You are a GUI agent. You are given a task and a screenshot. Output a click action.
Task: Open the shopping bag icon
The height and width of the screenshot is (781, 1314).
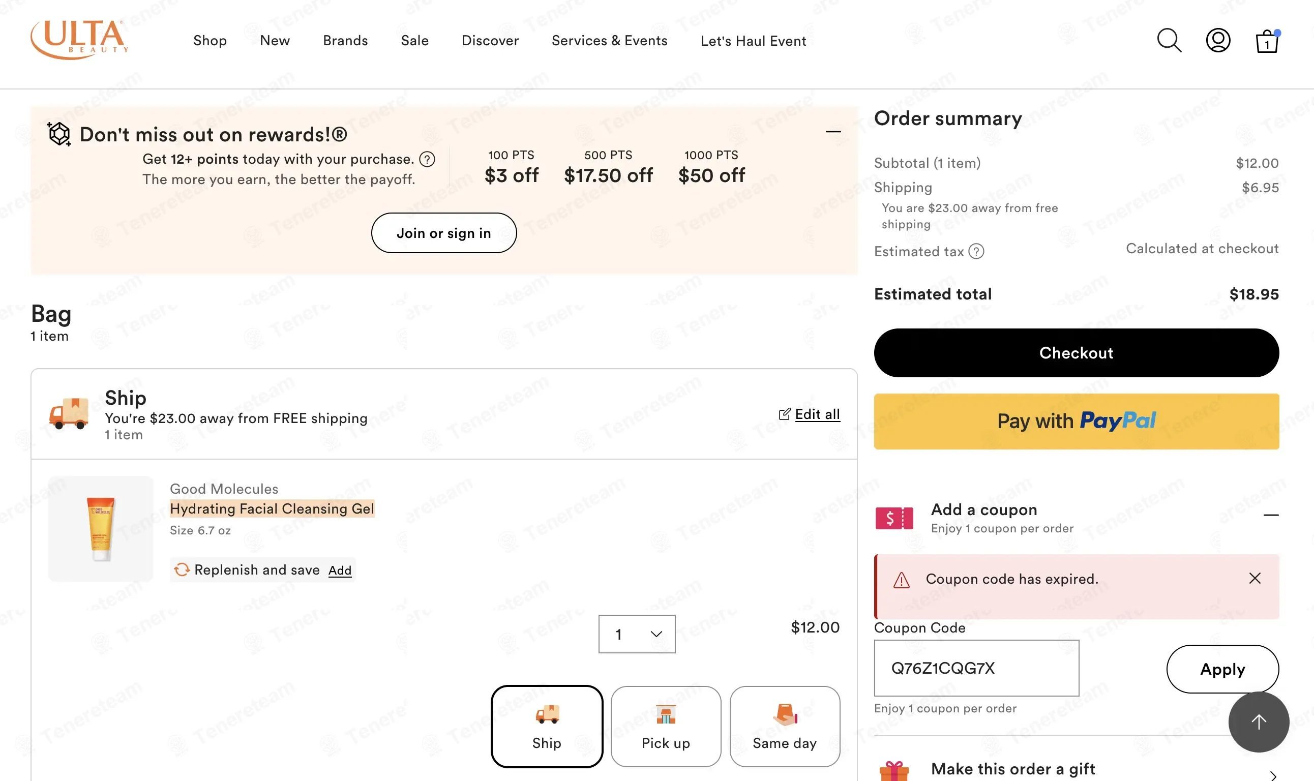(1267, 41)
